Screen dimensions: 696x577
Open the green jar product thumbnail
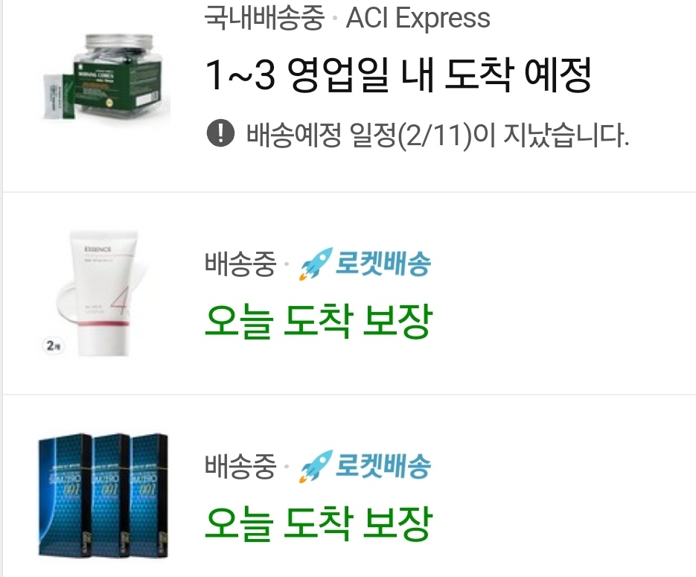point(106,79)
